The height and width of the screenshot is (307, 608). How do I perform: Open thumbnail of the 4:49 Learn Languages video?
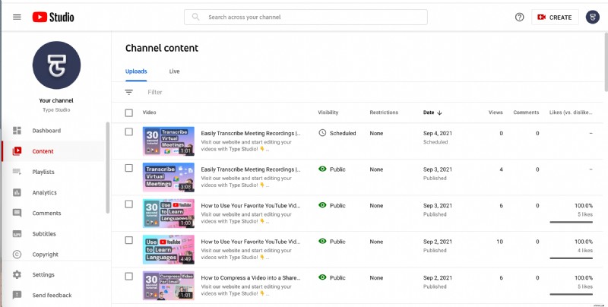(168, 249)
